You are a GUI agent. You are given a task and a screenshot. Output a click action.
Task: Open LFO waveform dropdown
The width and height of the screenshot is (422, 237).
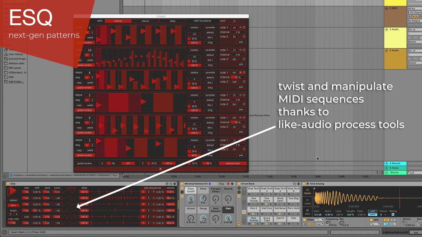375,224
